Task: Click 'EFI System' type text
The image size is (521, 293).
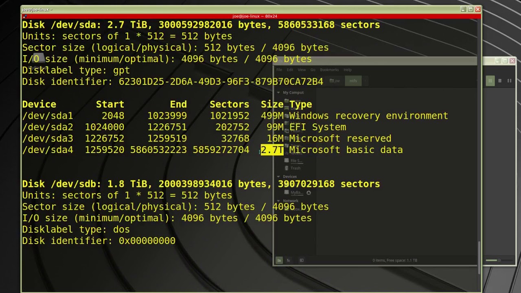Action: coord(317,127)
